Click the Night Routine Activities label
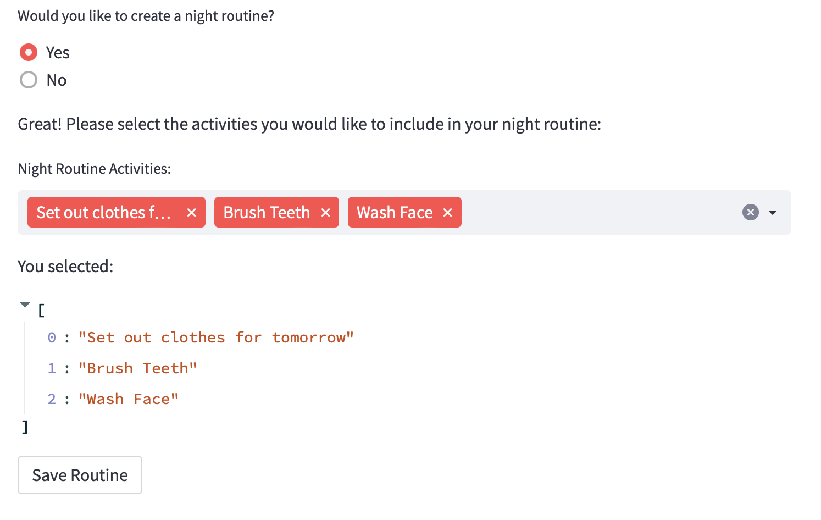 coord(95,168)
